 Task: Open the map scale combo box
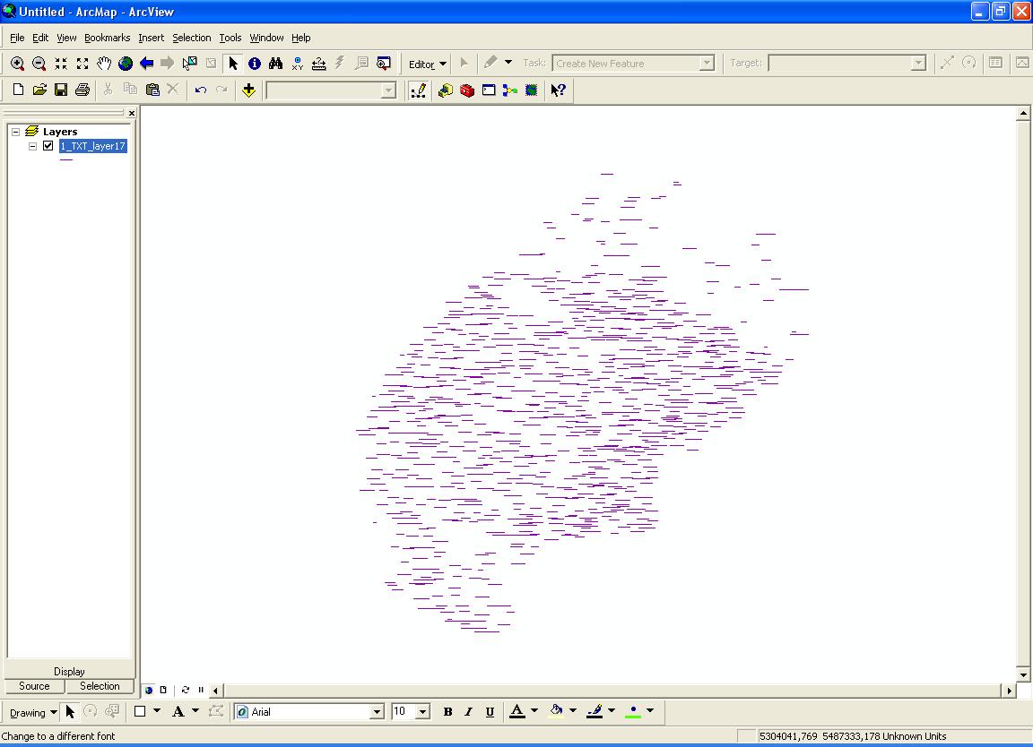point(389,90)
